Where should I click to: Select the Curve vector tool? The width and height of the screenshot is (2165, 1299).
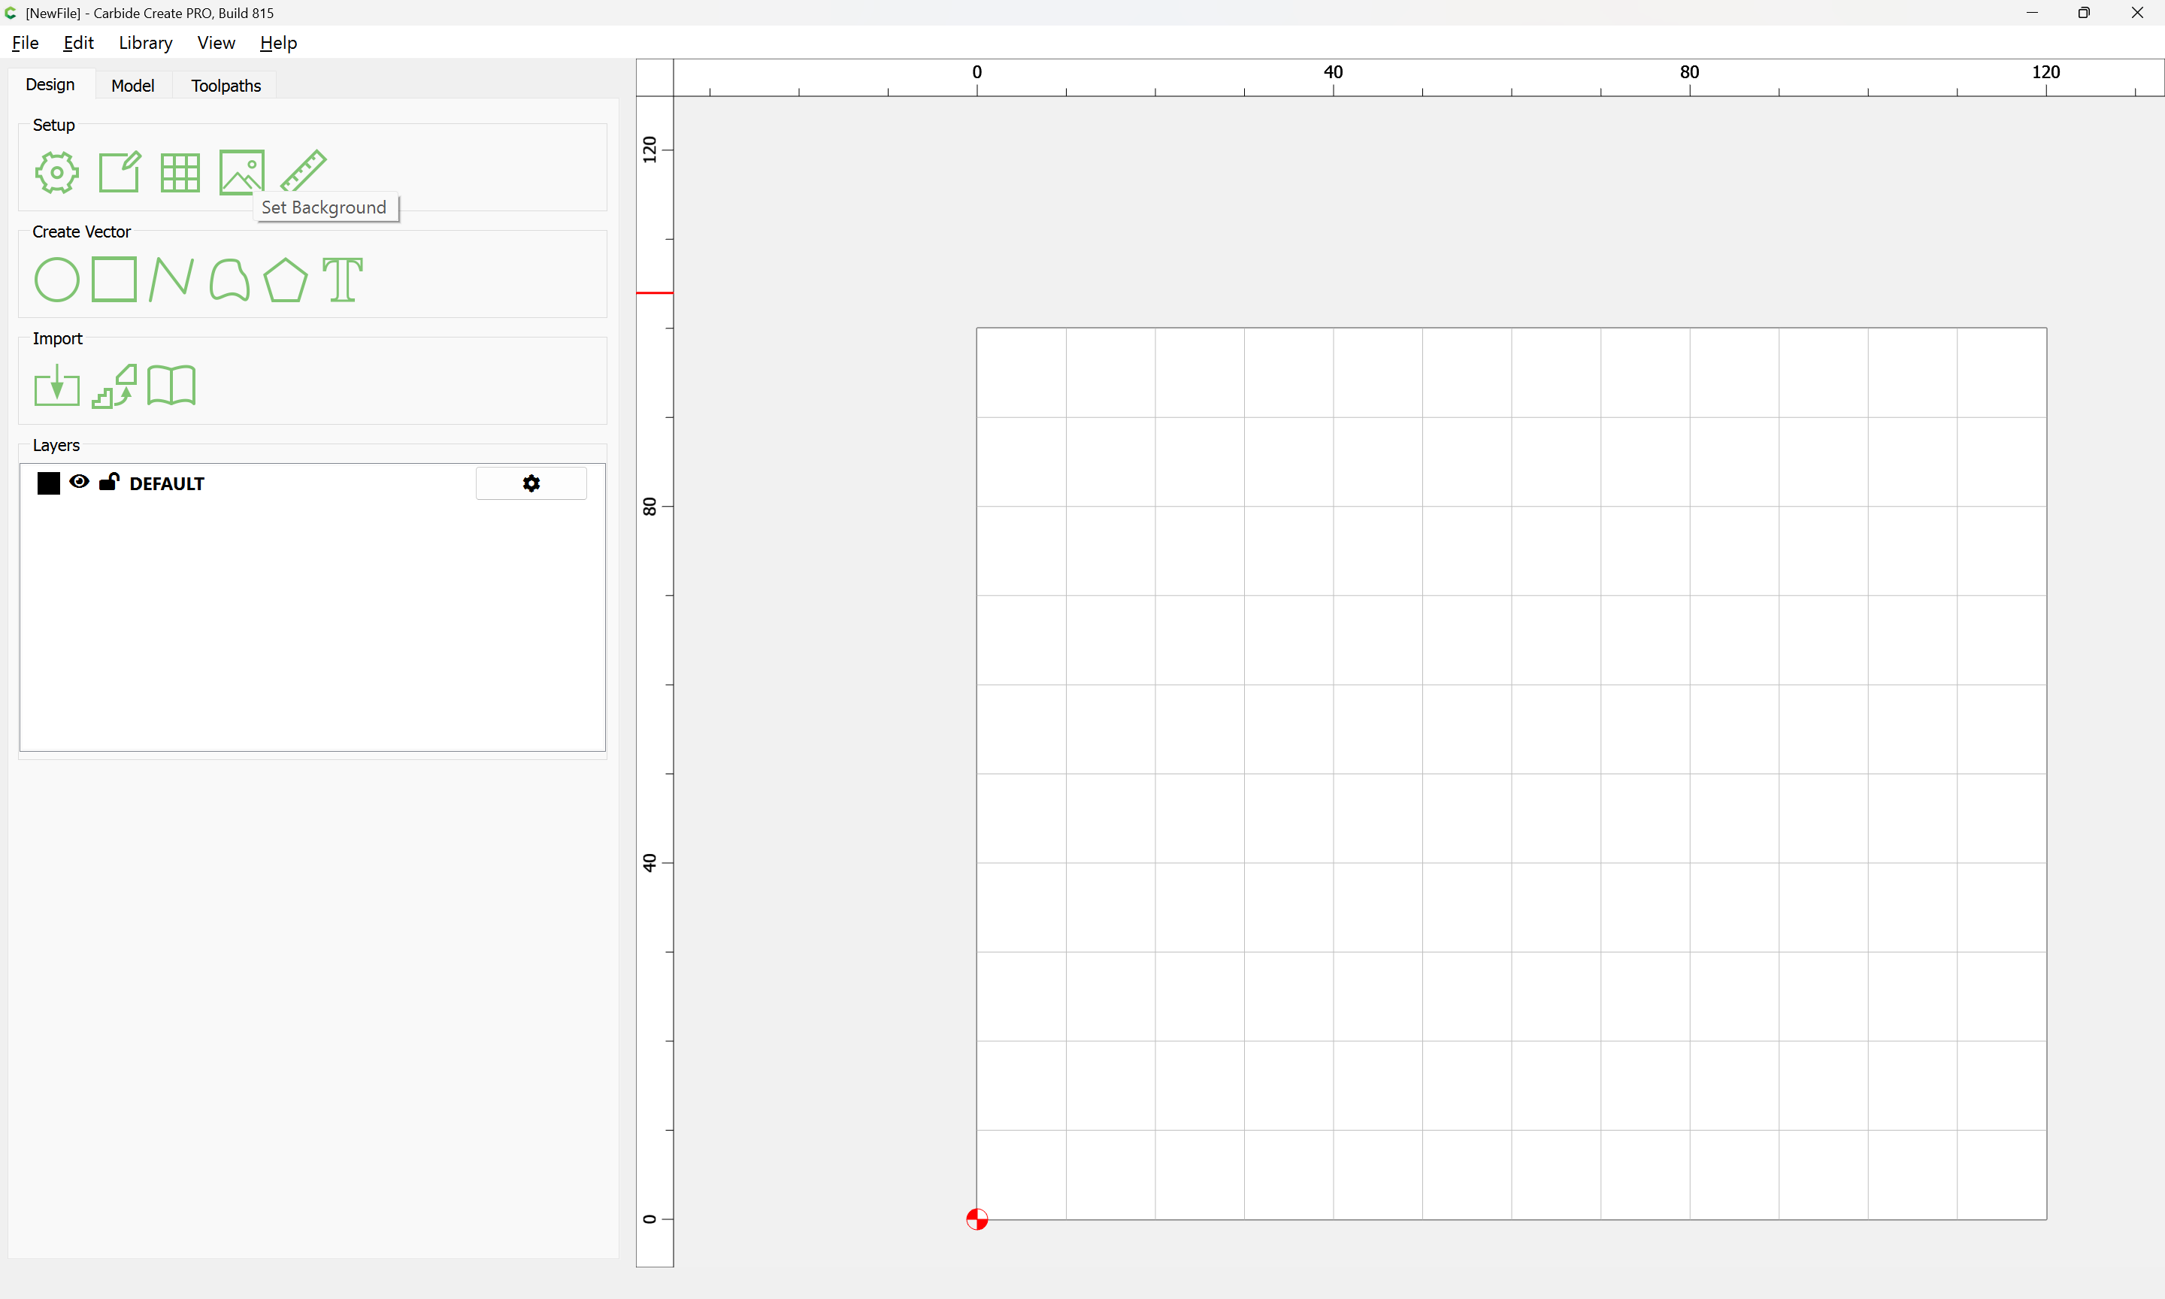[229, 279]
